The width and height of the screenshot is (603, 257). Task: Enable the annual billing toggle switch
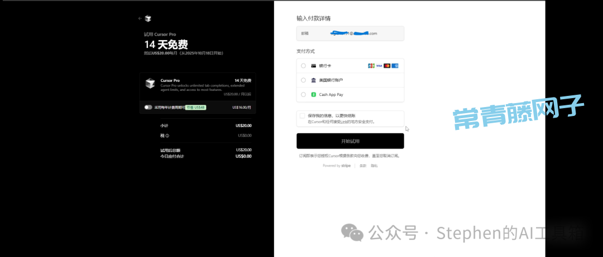(x=148, y=107)
